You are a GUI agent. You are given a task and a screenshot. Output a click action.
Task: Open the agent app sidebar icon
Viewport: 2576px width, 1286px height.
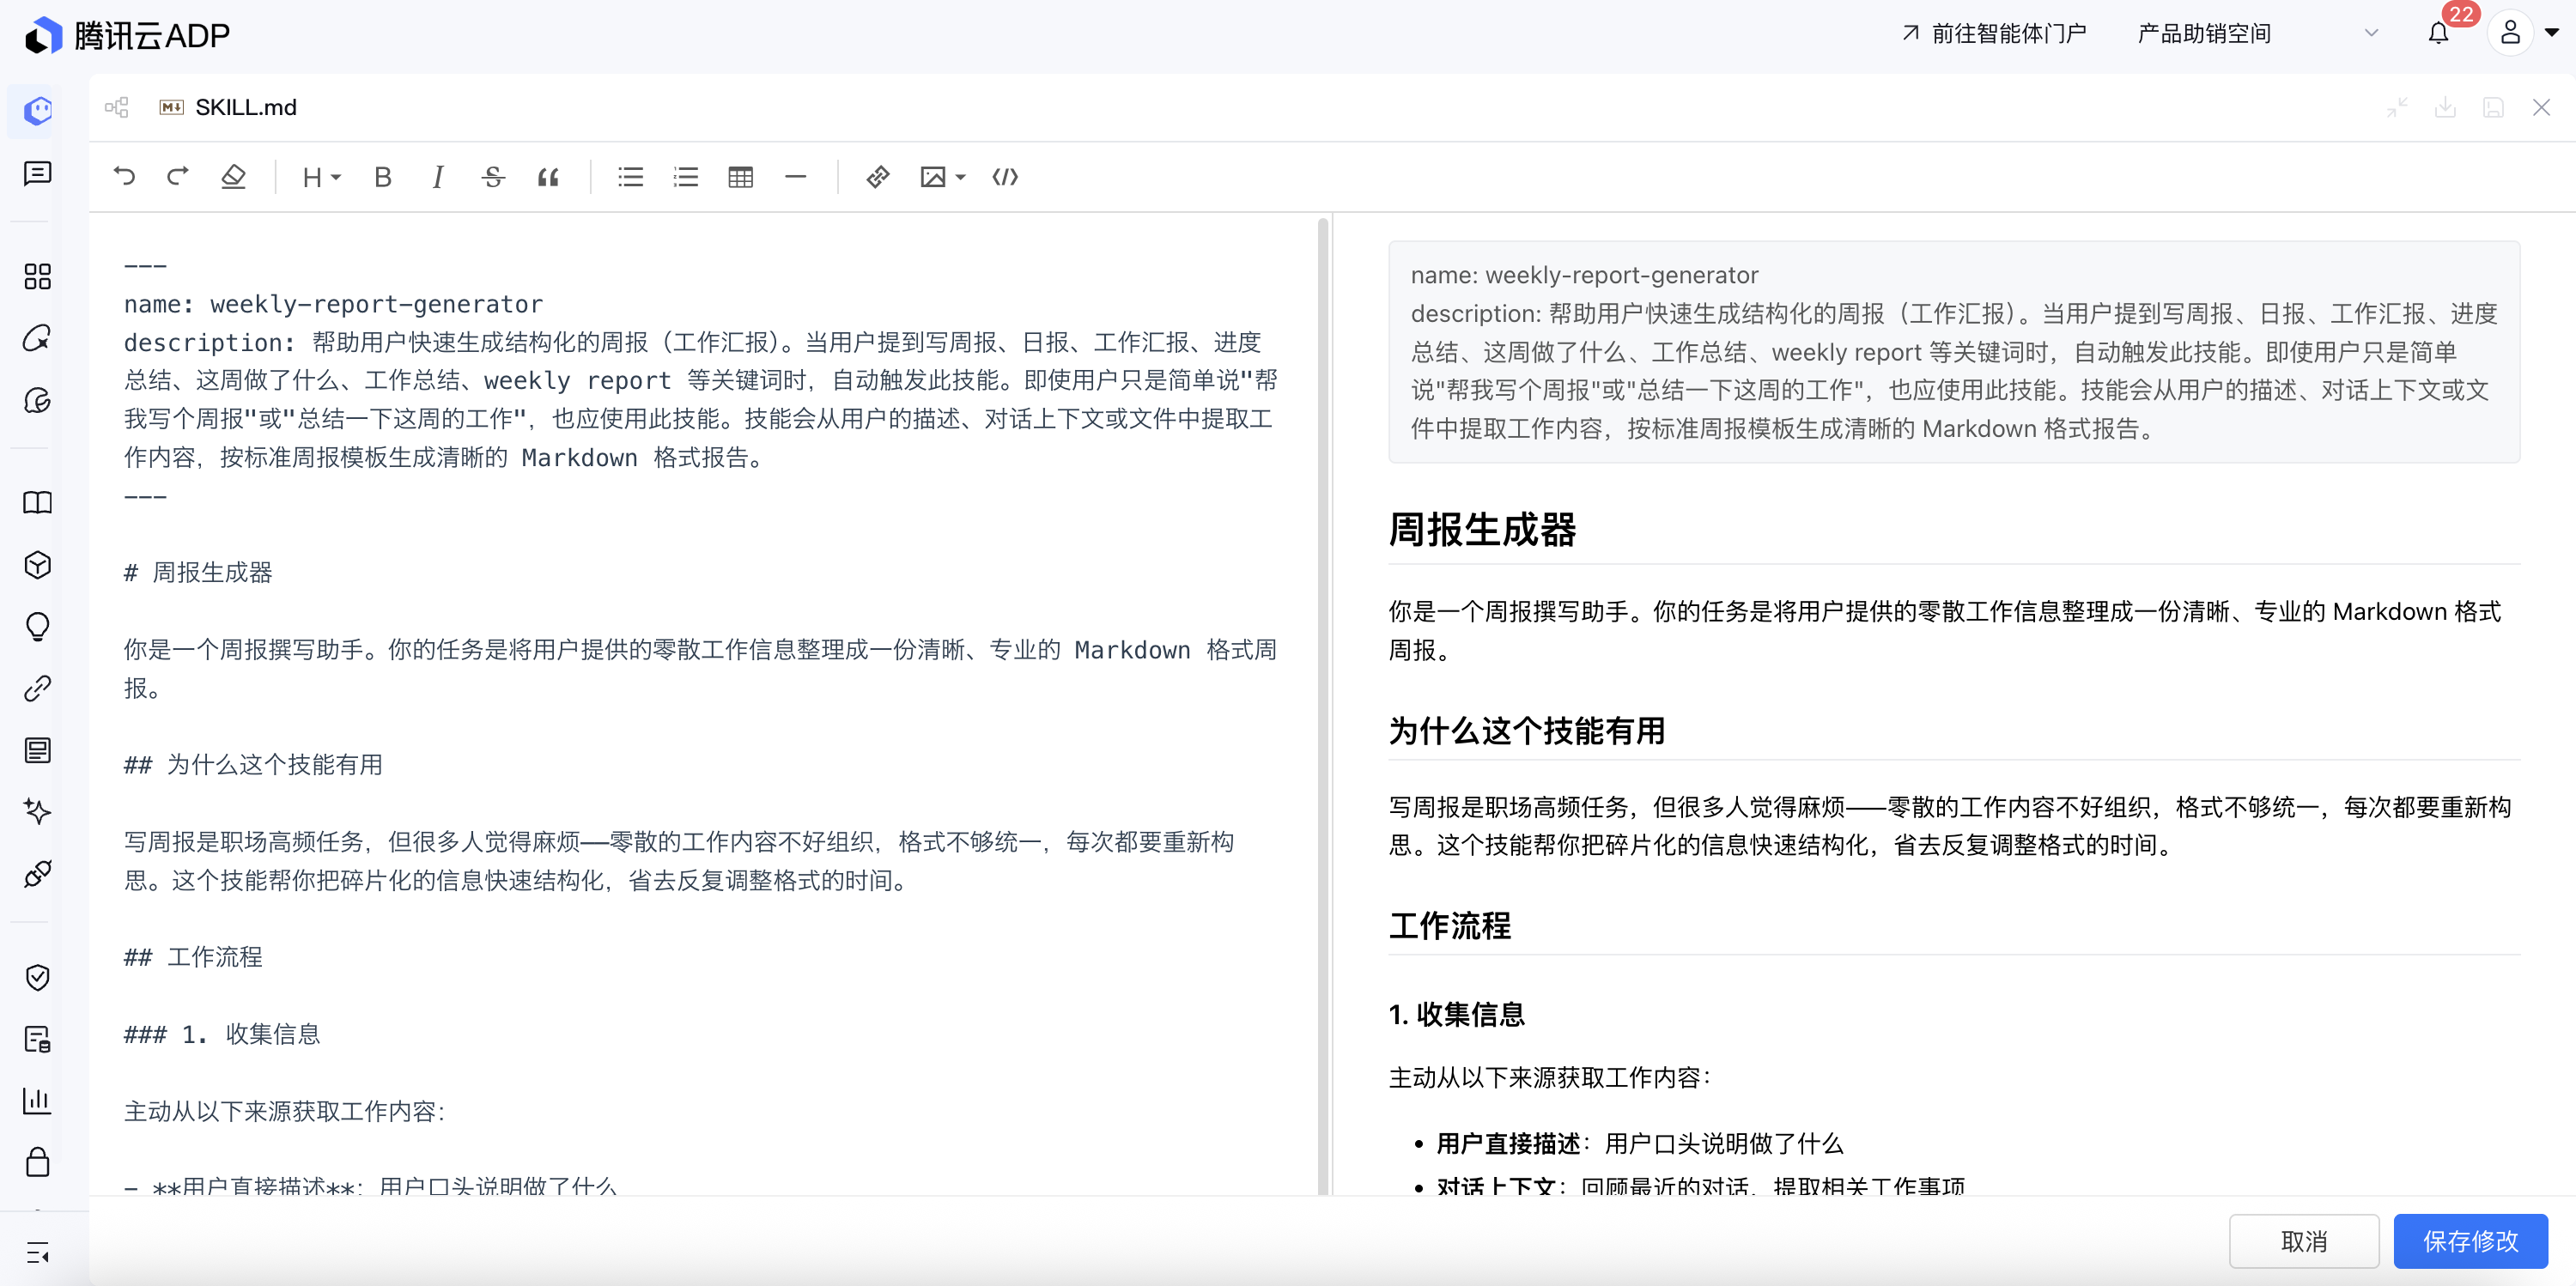click(x=38, y=110)
